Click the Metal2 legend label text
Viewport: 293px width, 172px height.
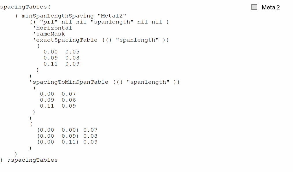(x=270, y=8)
